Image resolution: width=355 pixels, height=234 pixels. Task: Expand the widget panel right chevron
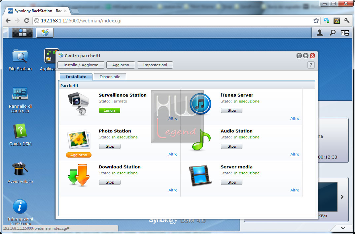342,197
